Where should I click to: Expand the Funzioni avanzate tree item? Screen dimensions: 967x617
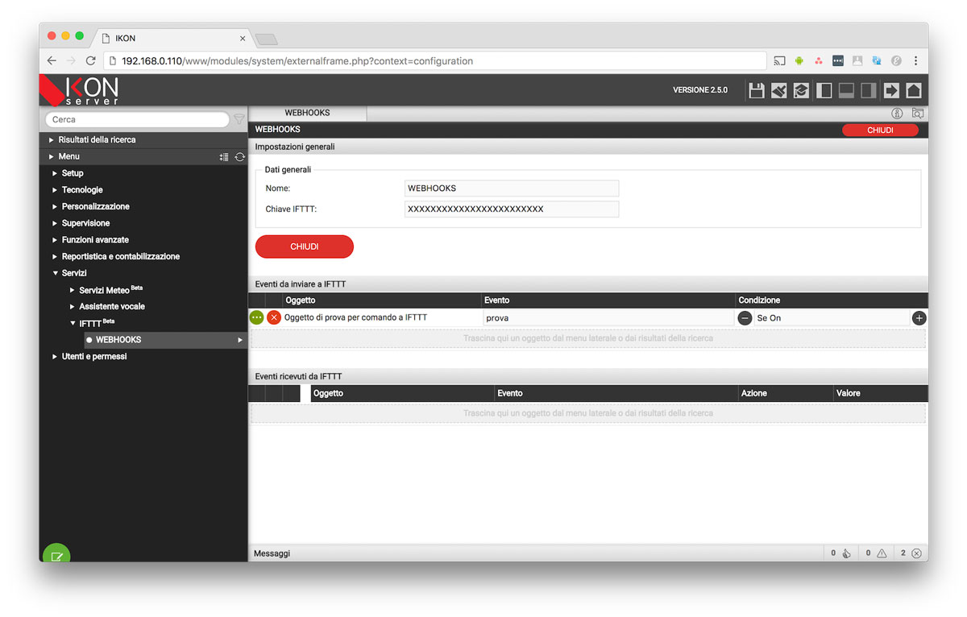coord(55,240)
